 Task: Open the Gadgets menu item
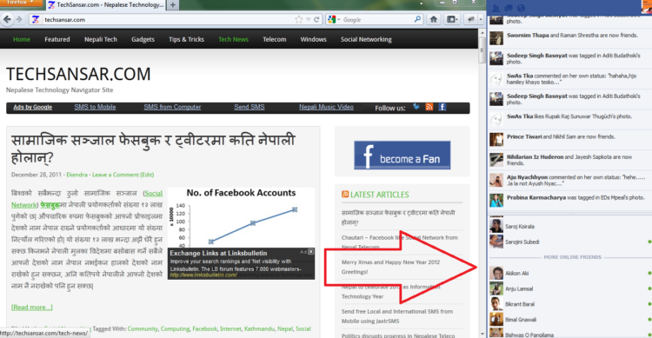pos(143,39)
